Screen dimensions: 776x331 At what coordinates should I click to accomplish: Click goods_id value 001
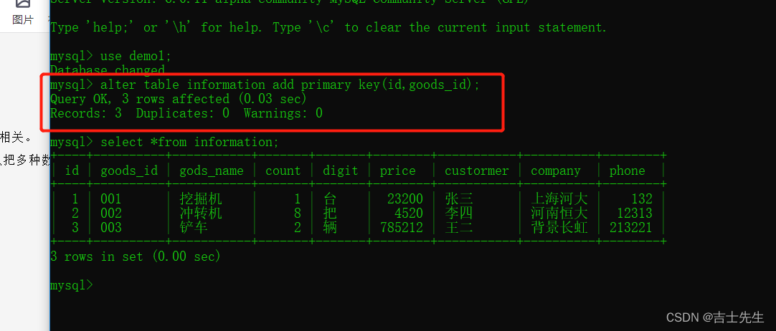click(111, 199)
